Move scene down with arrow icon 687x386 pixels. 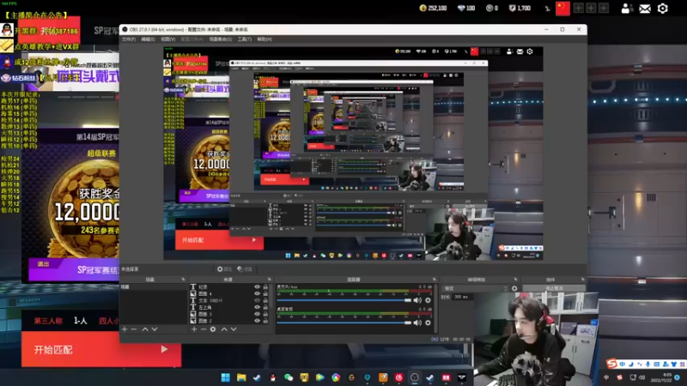pos(155,329)
